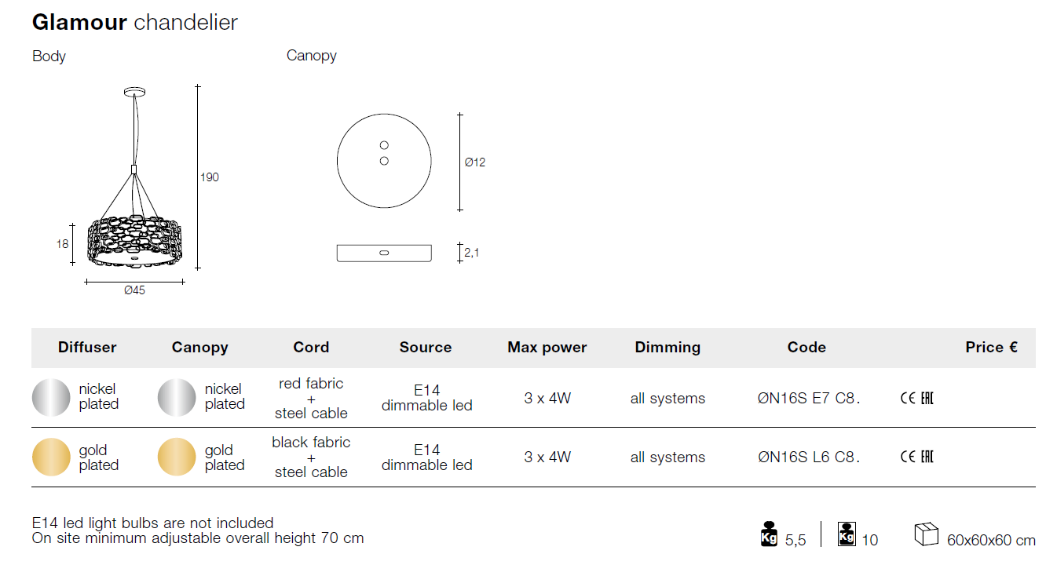
Task: Click 3 x 4W in gold plated row
Action: (x=547, y=457)
